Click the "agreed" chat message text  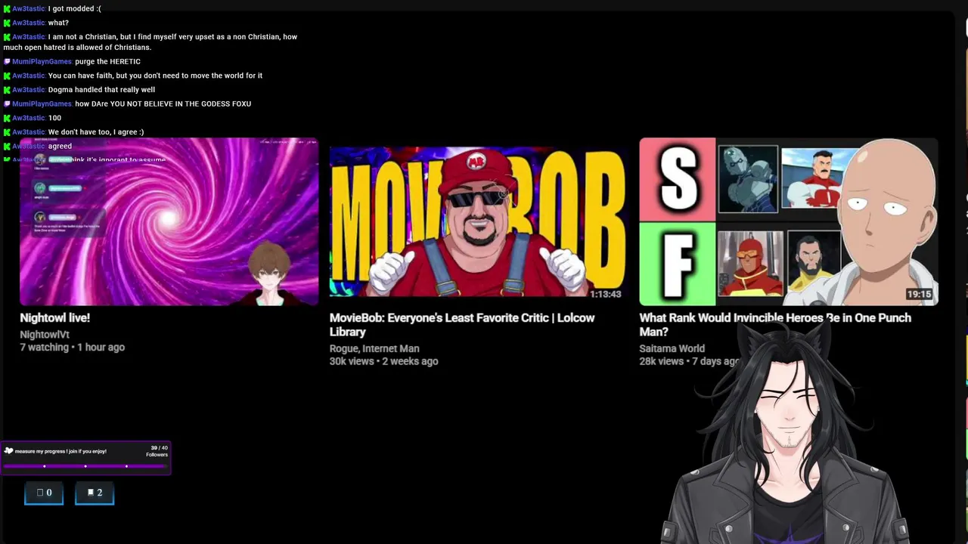60,146
